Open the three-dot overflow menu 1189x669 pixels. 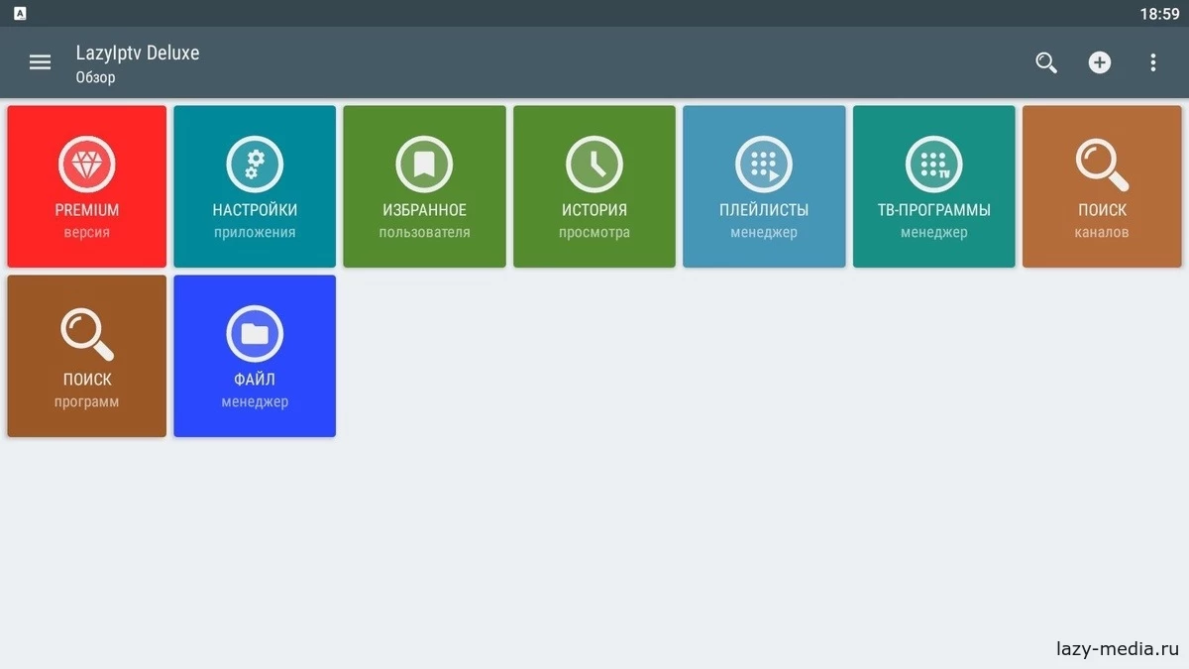pos(1153,62)
